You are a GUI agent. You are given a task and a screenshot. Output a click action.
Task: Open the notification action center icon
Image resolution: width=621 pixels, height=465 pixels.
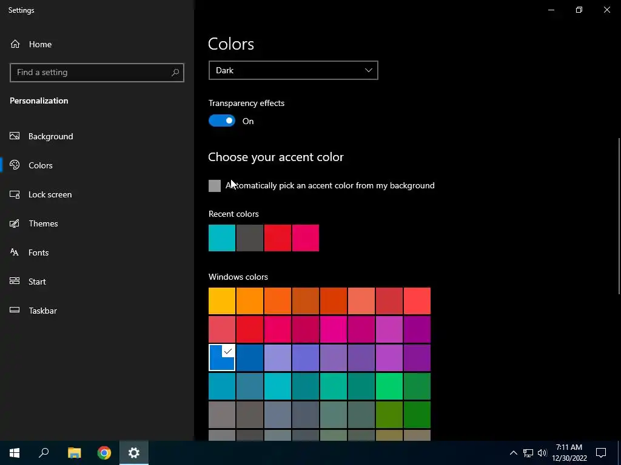pos(601,453)
